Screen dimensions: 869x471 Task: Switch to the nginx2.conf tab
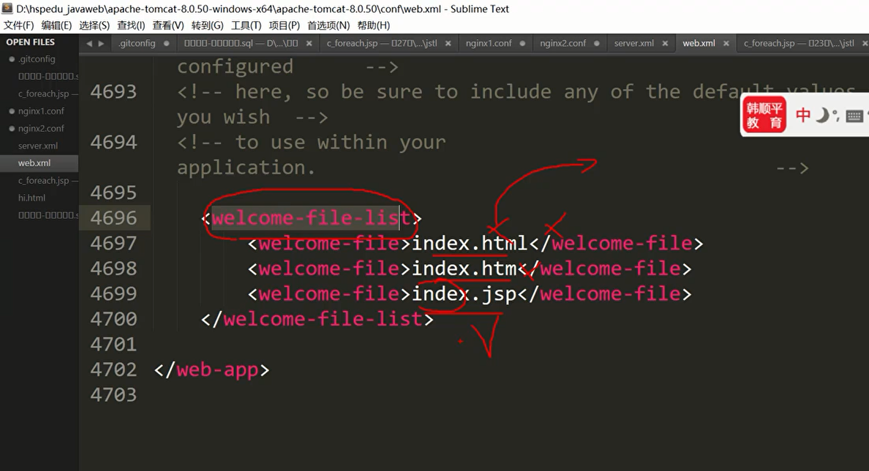pos(562,43)
